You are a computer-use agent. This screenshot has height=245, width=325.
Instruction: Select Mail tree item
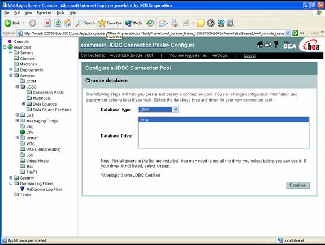[30, 167]
